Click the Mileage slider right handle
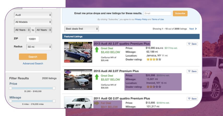Image resolution: width=223 pixels, height=116 pixels. [54, 101]
